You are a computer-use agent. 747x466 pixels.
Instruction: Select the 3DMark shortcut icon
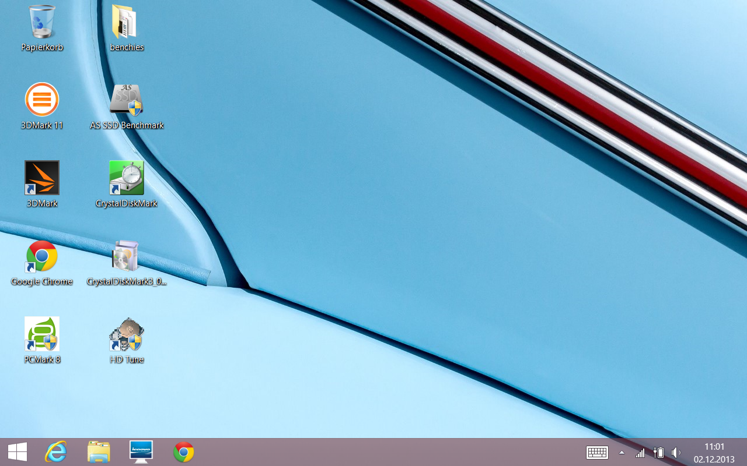(42, 178)
